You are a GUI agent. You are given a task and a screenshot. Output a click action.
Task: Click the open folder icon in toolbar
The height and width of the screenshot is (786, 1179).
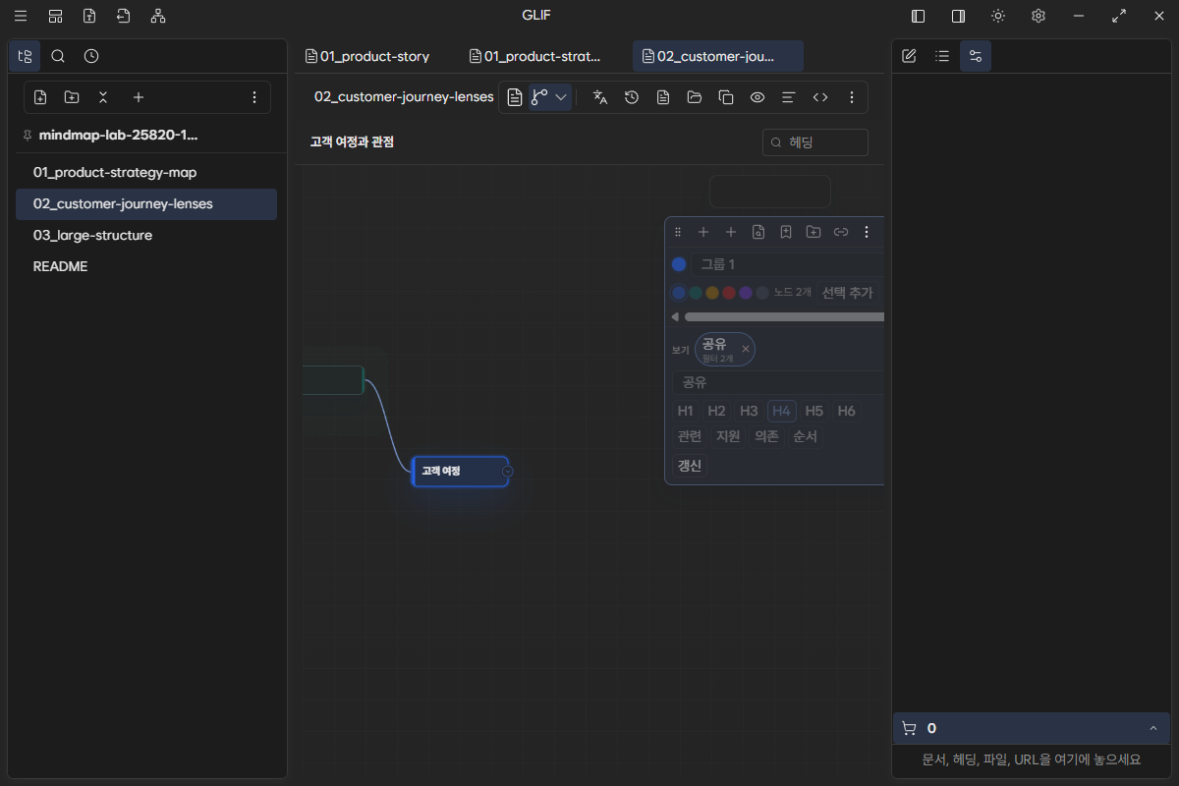coord(695,97)
